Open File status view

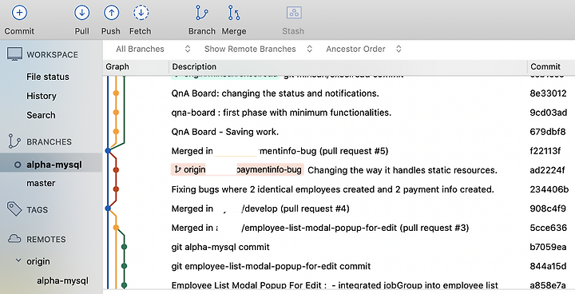coord(48,77)
